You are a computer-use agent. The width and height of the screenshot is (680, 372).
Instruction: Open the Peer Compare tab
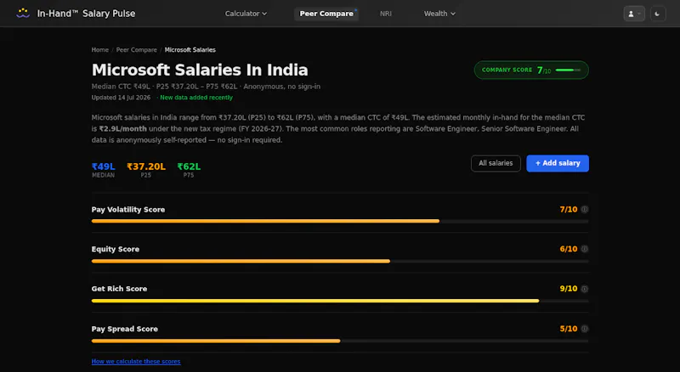coord(326,14)
